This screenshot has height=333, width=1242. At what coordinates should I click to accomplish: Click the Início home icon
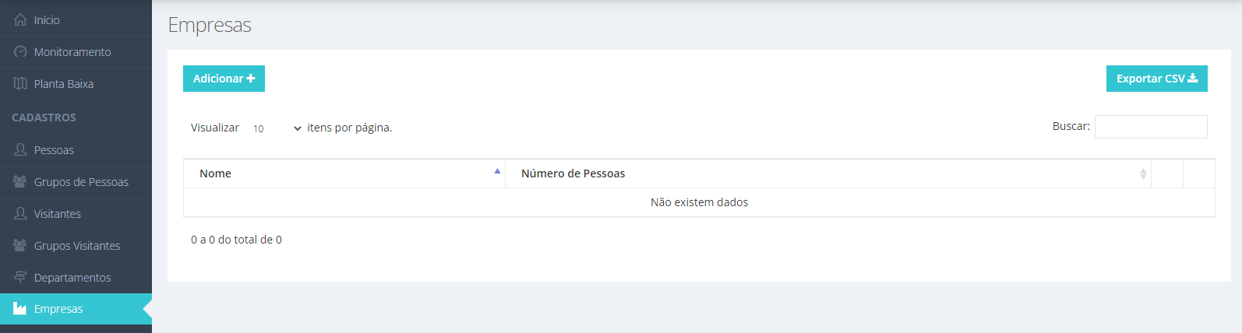(20, 20)
